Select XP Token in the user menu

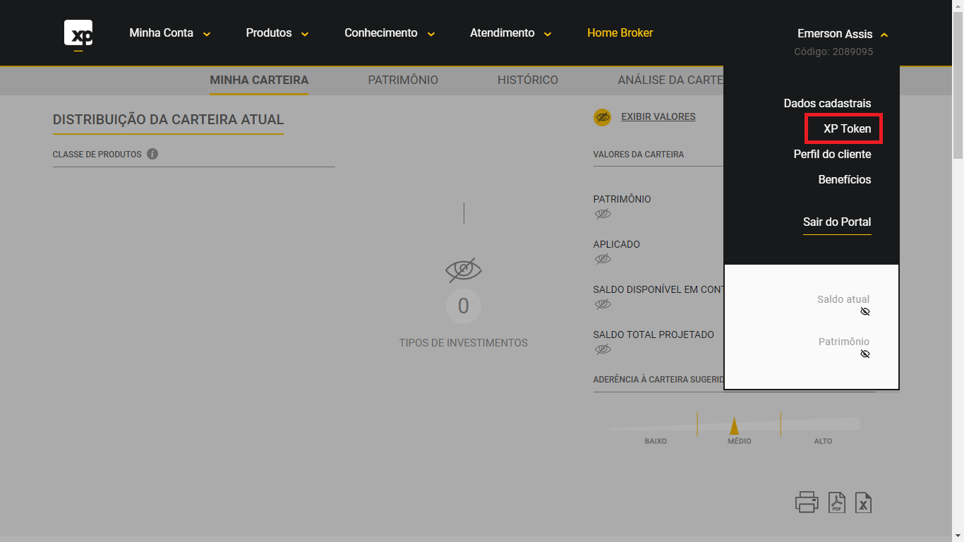pyautogui.click(x=848, y=129)
